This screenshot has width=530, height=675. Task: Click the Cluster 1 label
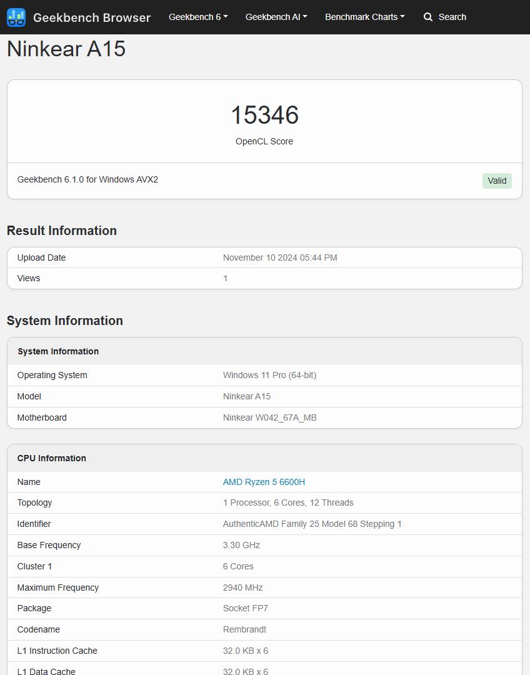click(34, 566)
